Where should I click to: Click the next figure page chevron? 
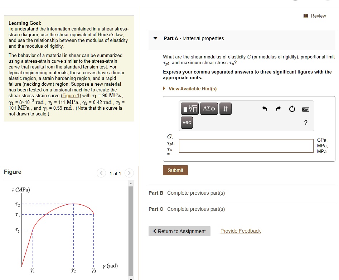[129, 173]
